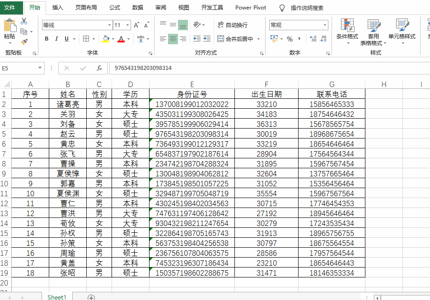Select the Sheet1 tab
The width and height of the screenshot is (430, 300).
[57, 297]
